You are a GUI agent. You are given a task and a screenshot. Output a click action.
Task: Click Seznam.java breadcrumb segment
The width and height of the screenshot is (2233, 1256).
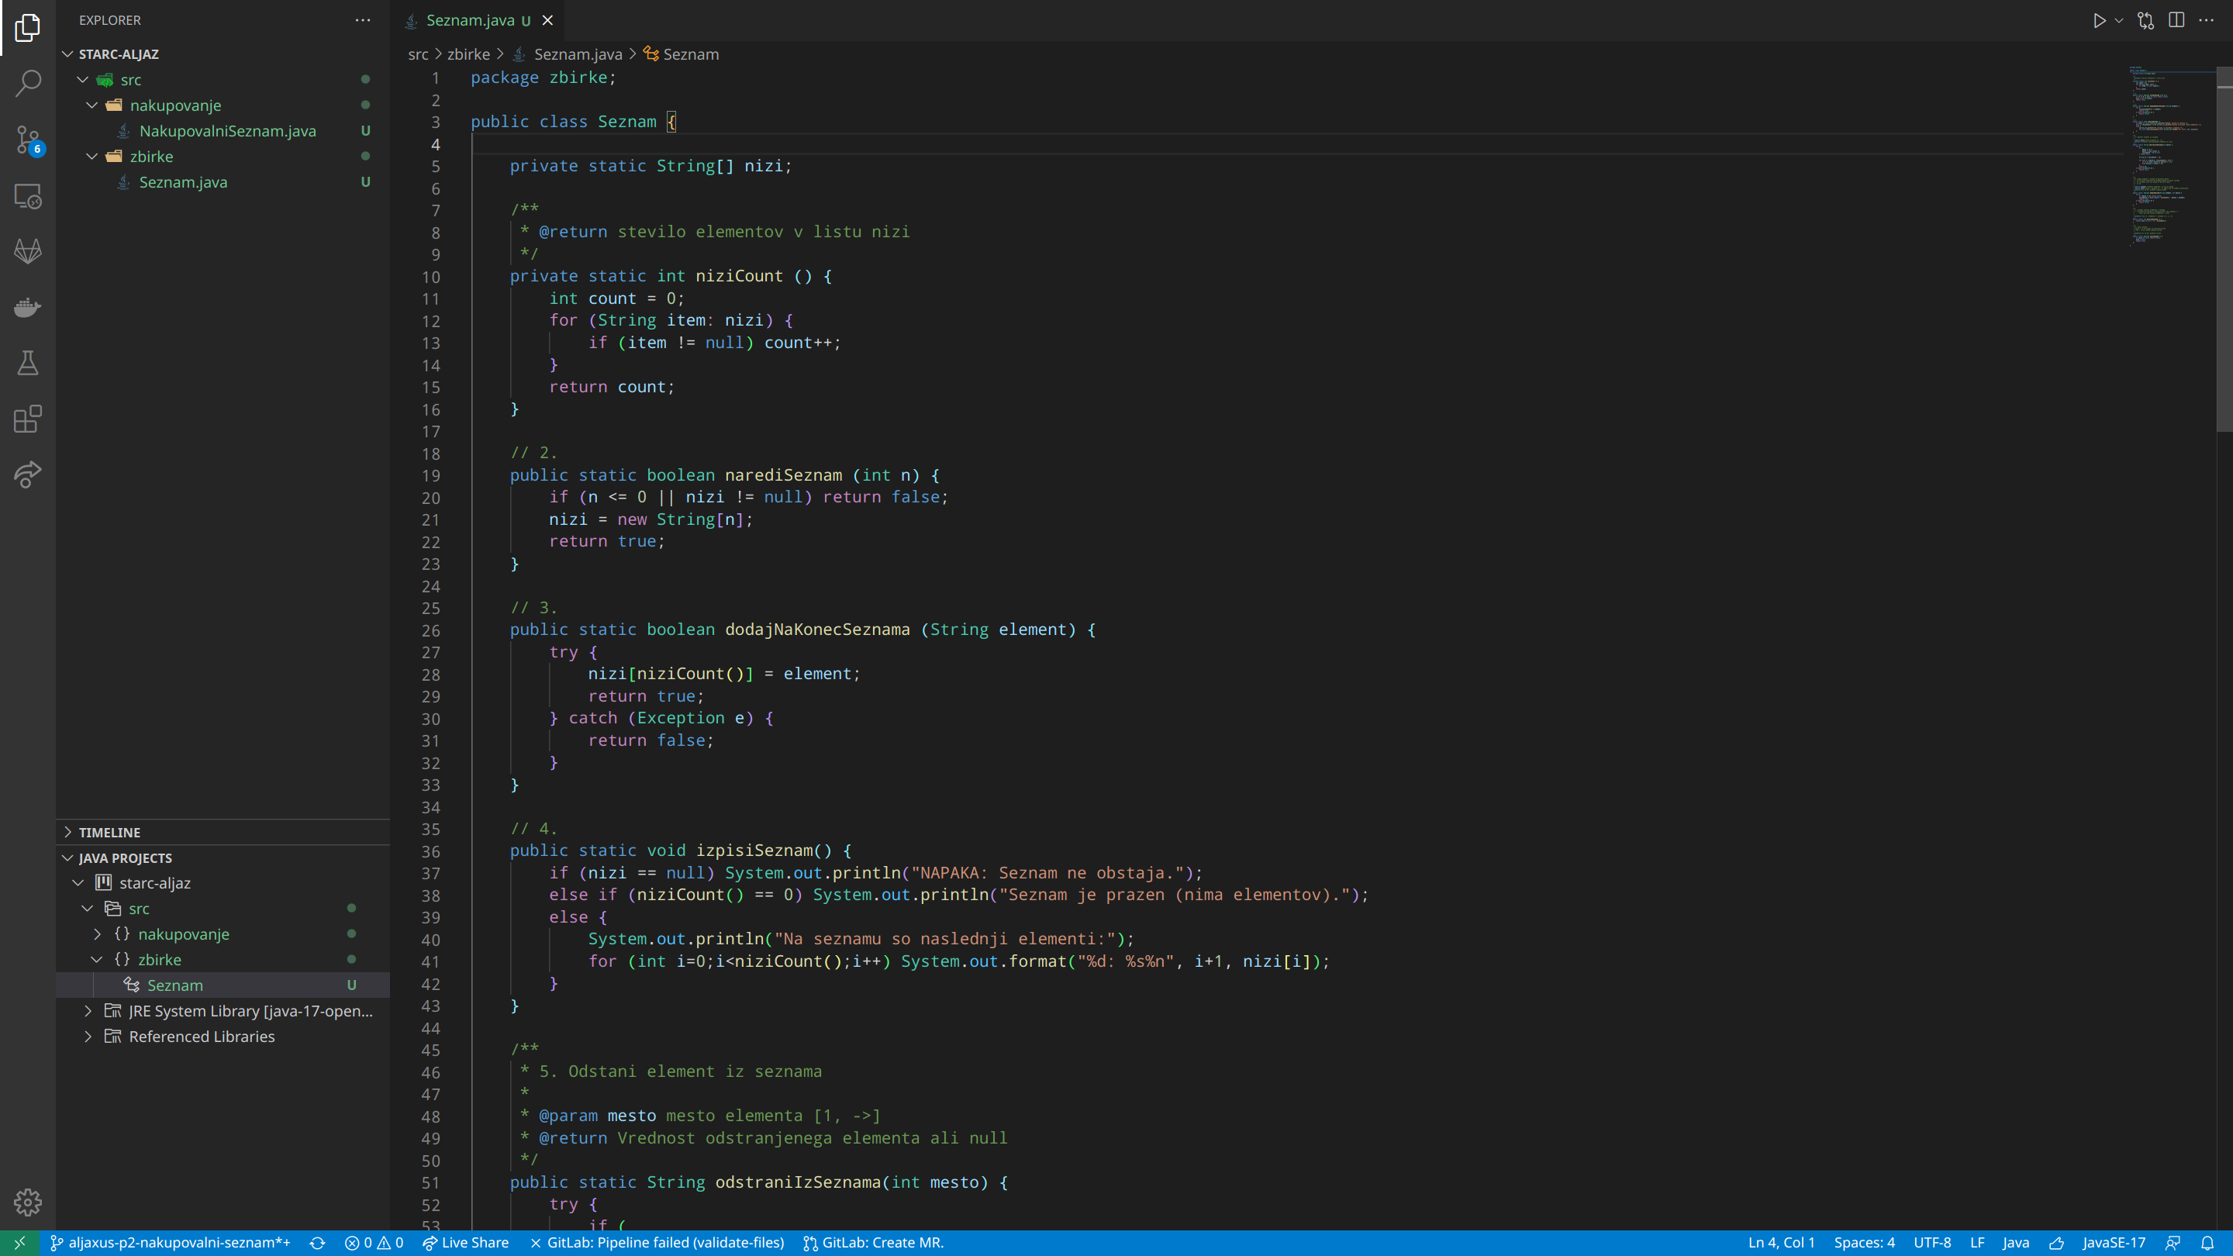click(568, 53)
